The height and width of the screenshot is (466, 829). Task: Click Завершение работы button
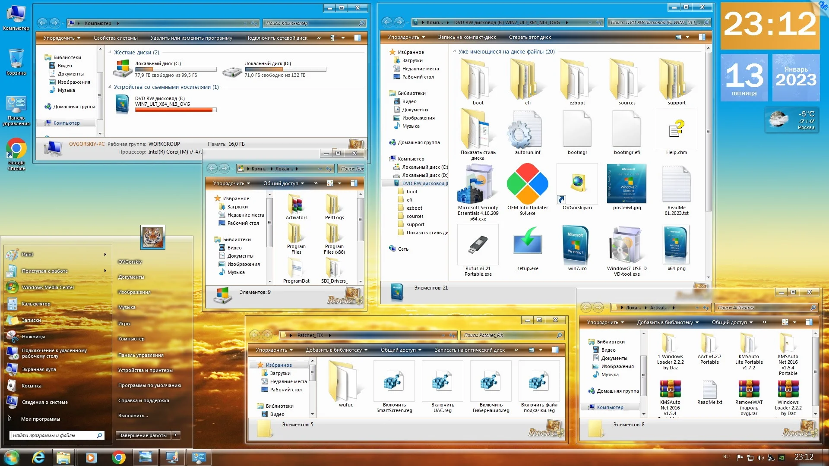143,435
